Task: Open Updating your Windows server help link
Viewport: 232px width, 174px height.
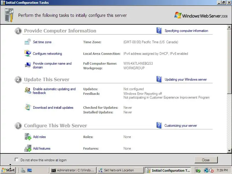Action: point(186,79)
